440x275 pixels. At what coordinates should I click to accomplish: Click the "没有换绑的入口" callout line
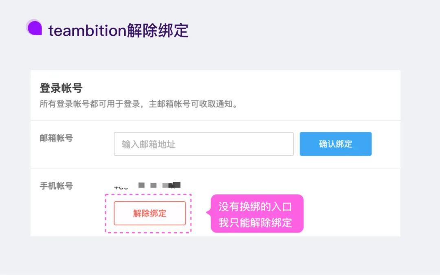coord(255,207)
